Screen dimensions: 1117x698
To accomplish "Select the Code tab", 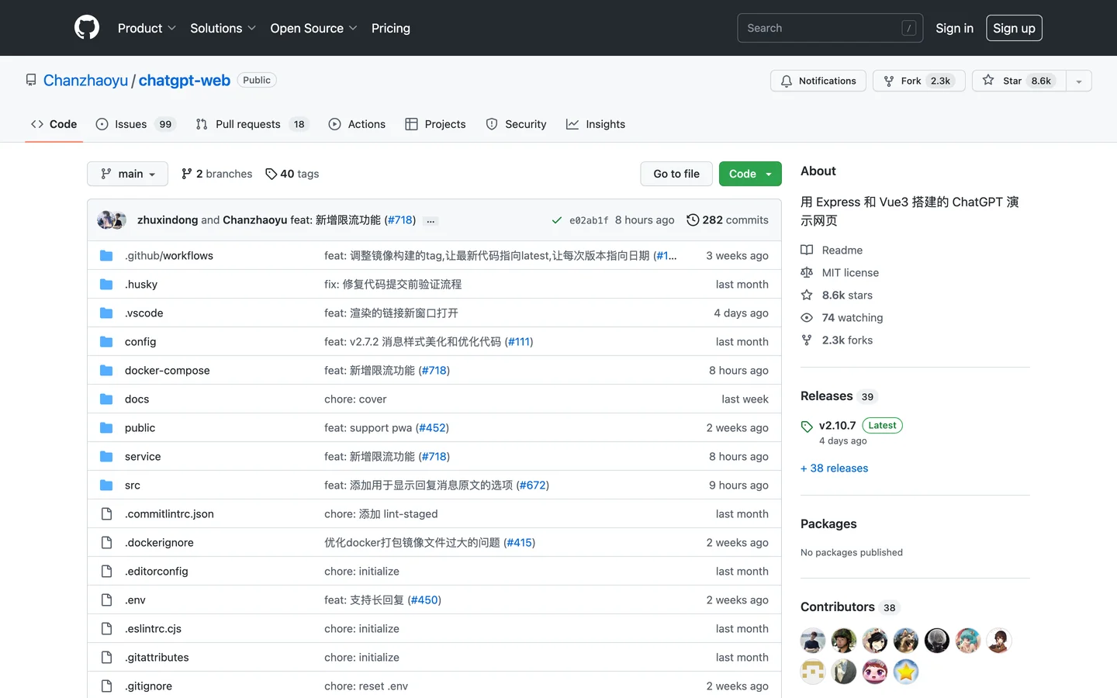I will pyautogui.click(x=54, y=124).
